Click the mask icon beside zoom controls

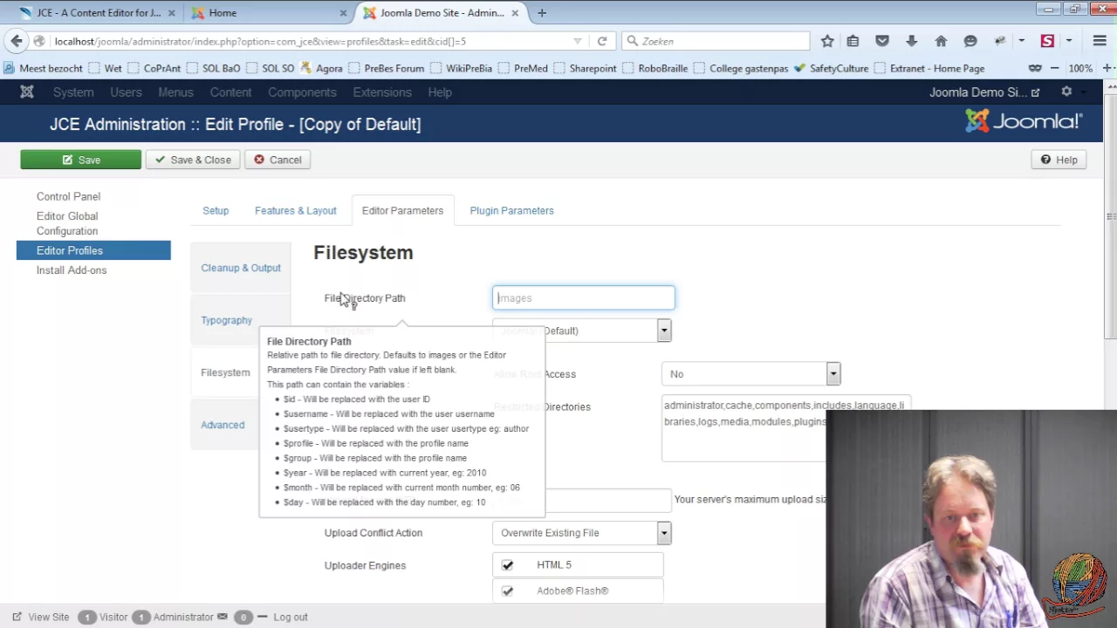point(1035,68)
